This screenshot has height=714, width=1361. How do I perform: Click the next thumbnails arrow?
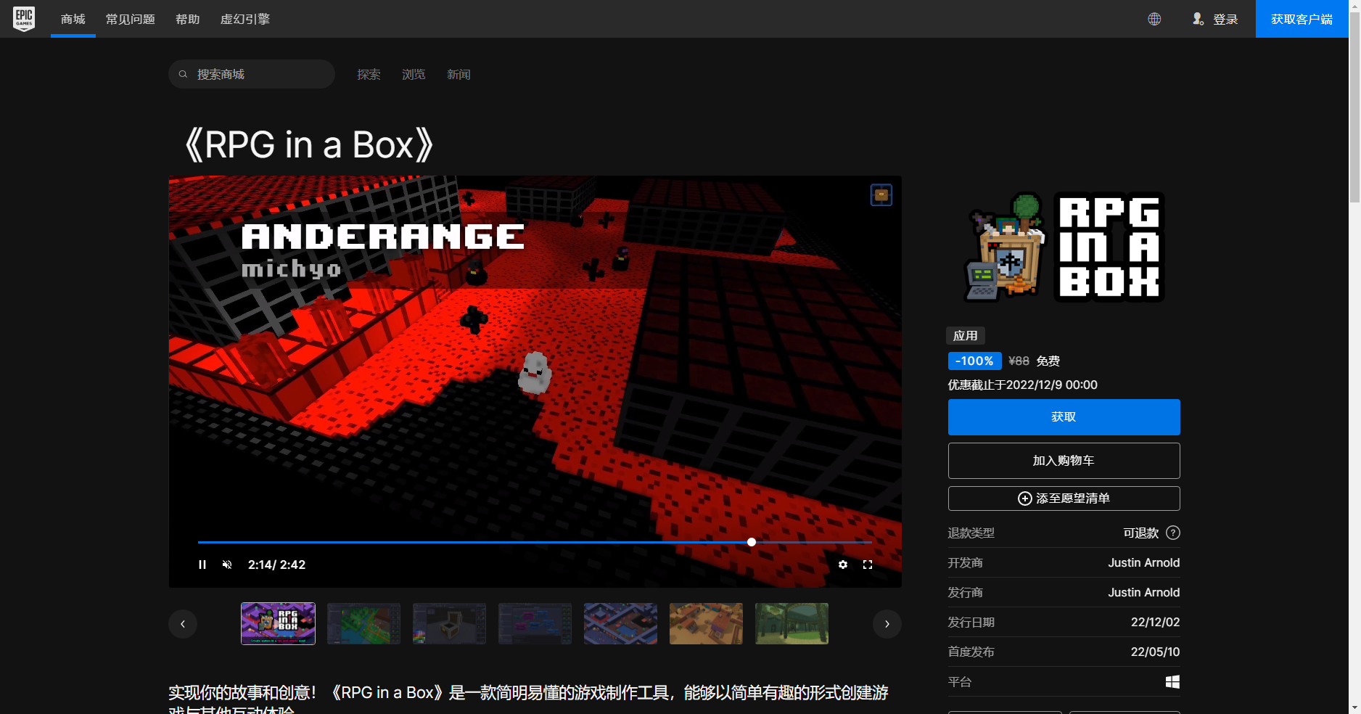click(887, 623)
